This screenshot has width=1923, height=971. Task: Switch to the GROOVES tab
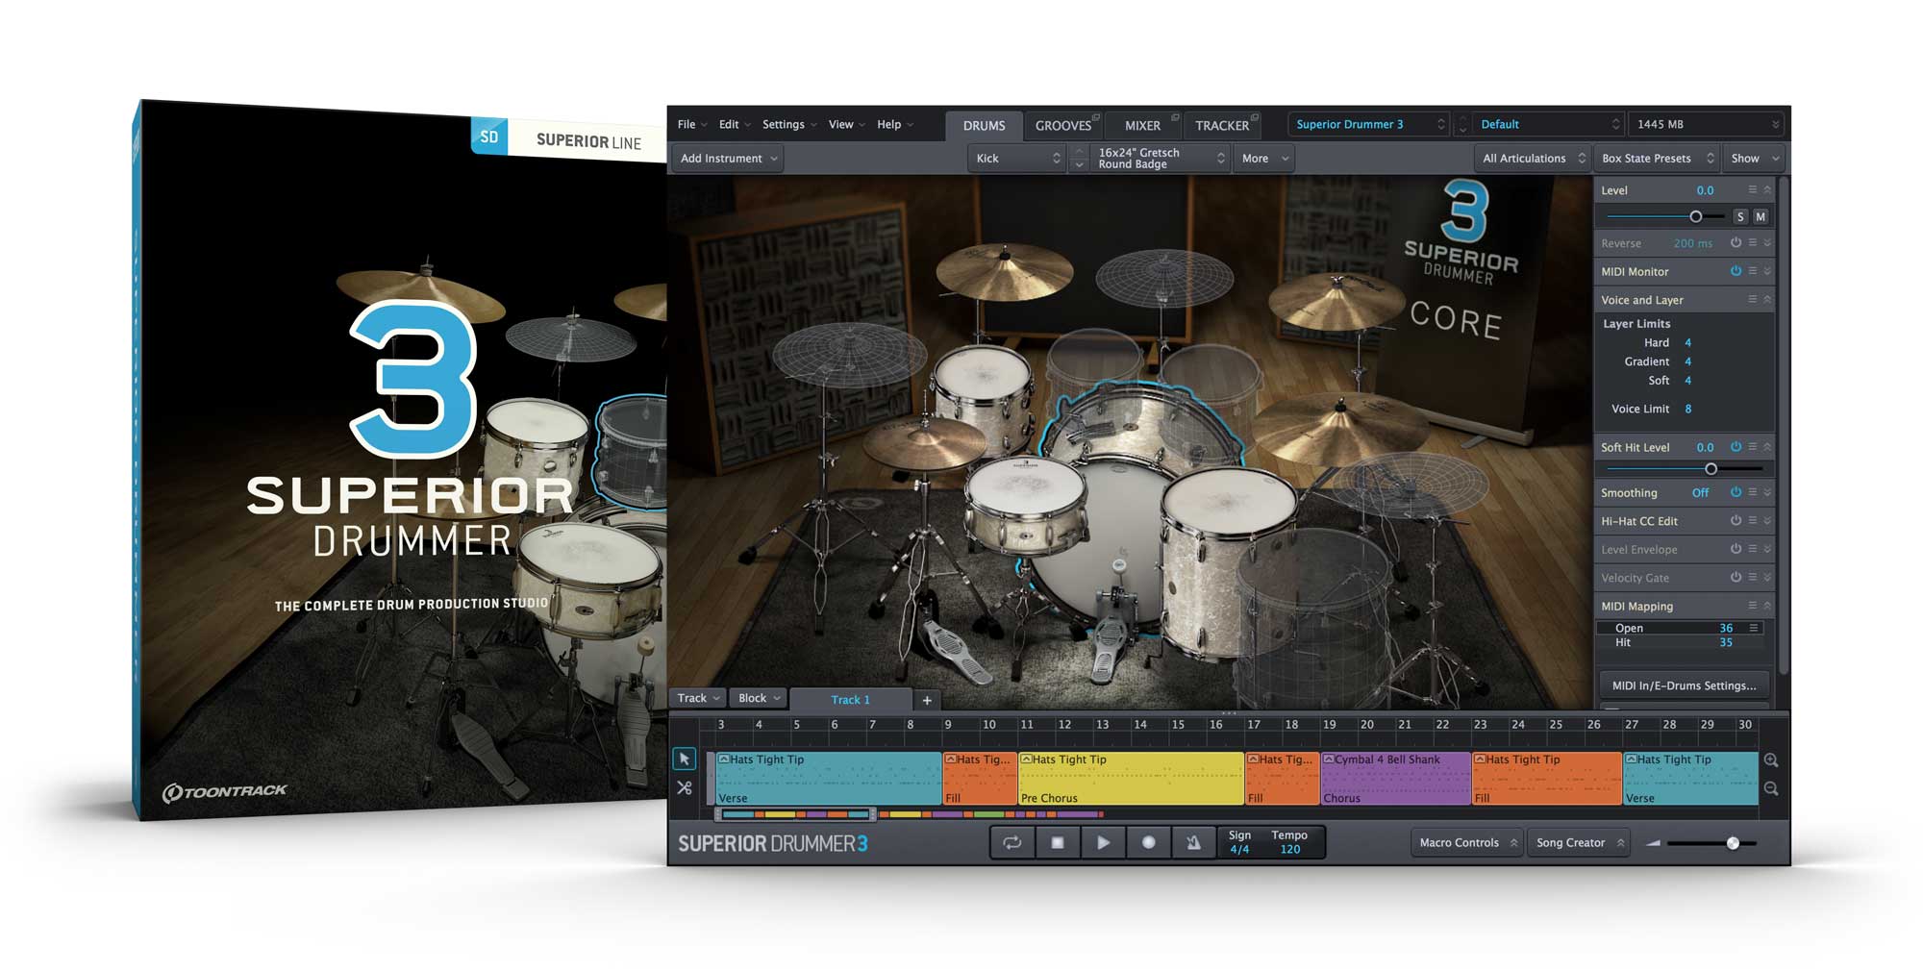pyautogui.click(x=1061, y=124)
